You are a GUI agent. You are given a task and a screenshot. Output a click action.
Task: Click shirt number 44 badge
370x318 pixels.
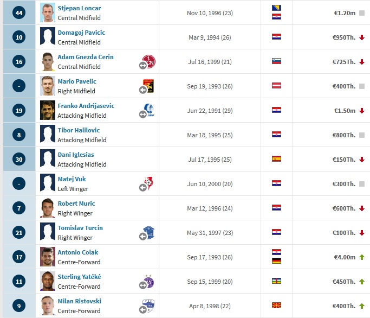coord(19,13)
